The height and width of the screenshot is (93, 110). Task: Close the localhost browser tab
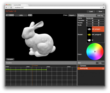coord(27,5)
